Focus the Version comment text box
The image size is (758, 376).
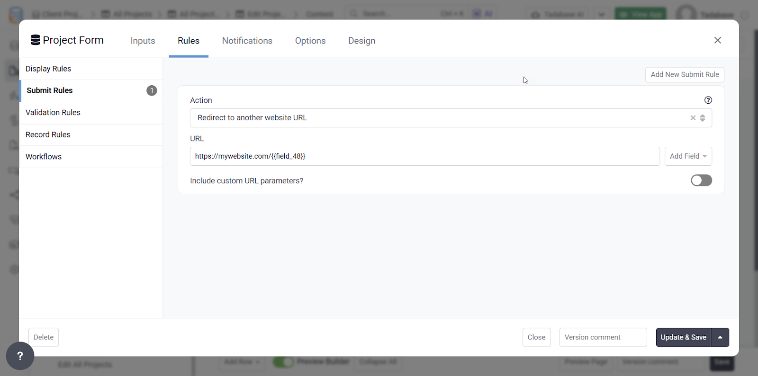[603, 337]
